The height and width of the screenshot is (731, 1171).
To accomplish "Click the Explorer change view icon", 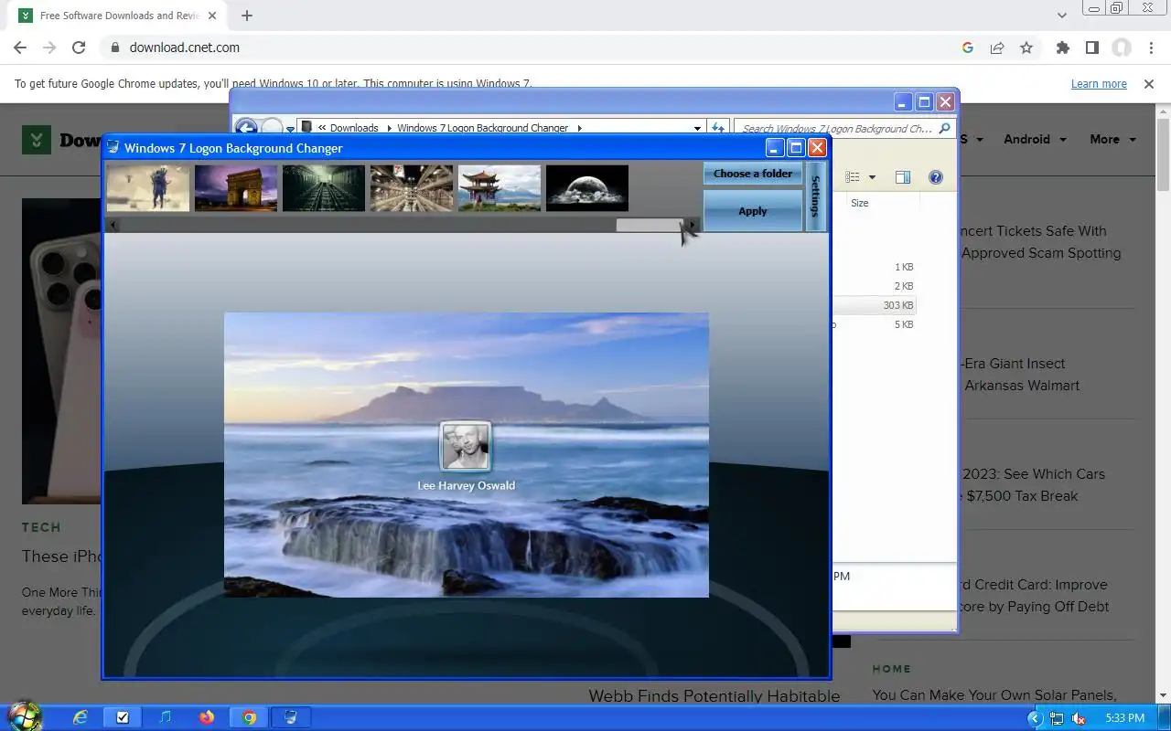I will (853, 177).
